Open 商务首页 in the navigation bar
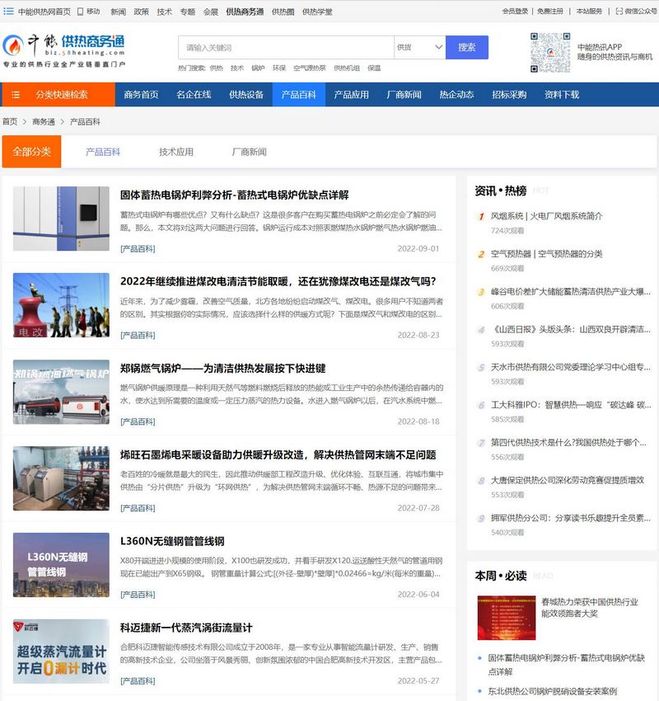Image resolution: width=659 pixels, height=701 pixels. click(141, 95)
